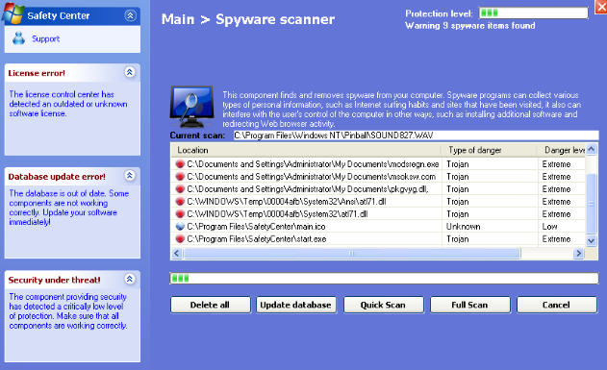Open the Support link

(x=45, y=38)
